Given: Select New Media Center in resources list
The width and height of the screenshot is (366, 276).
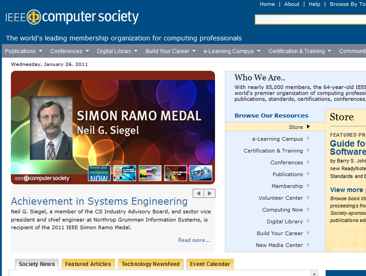Looking at the screenshot, I should 279,245.
